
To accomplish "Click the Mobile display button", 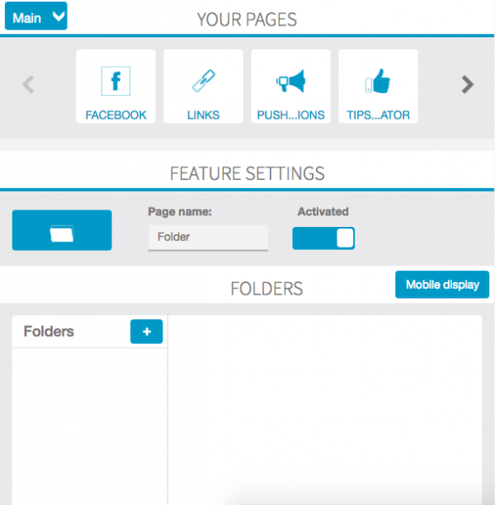I will pos(442,285).
